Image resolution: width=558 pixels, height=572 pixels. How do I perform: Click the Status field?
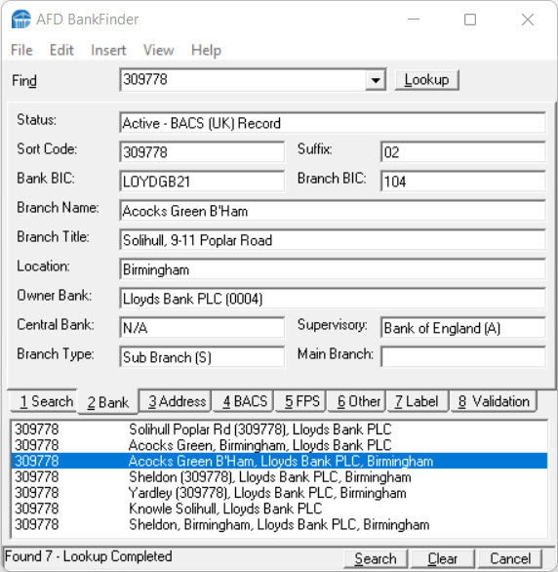(333, 123)
